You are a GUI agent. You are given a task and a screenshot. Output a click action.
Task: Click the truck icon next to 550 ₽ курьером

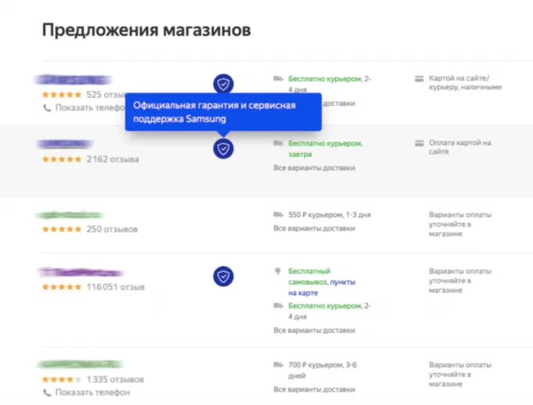[277, 213]
